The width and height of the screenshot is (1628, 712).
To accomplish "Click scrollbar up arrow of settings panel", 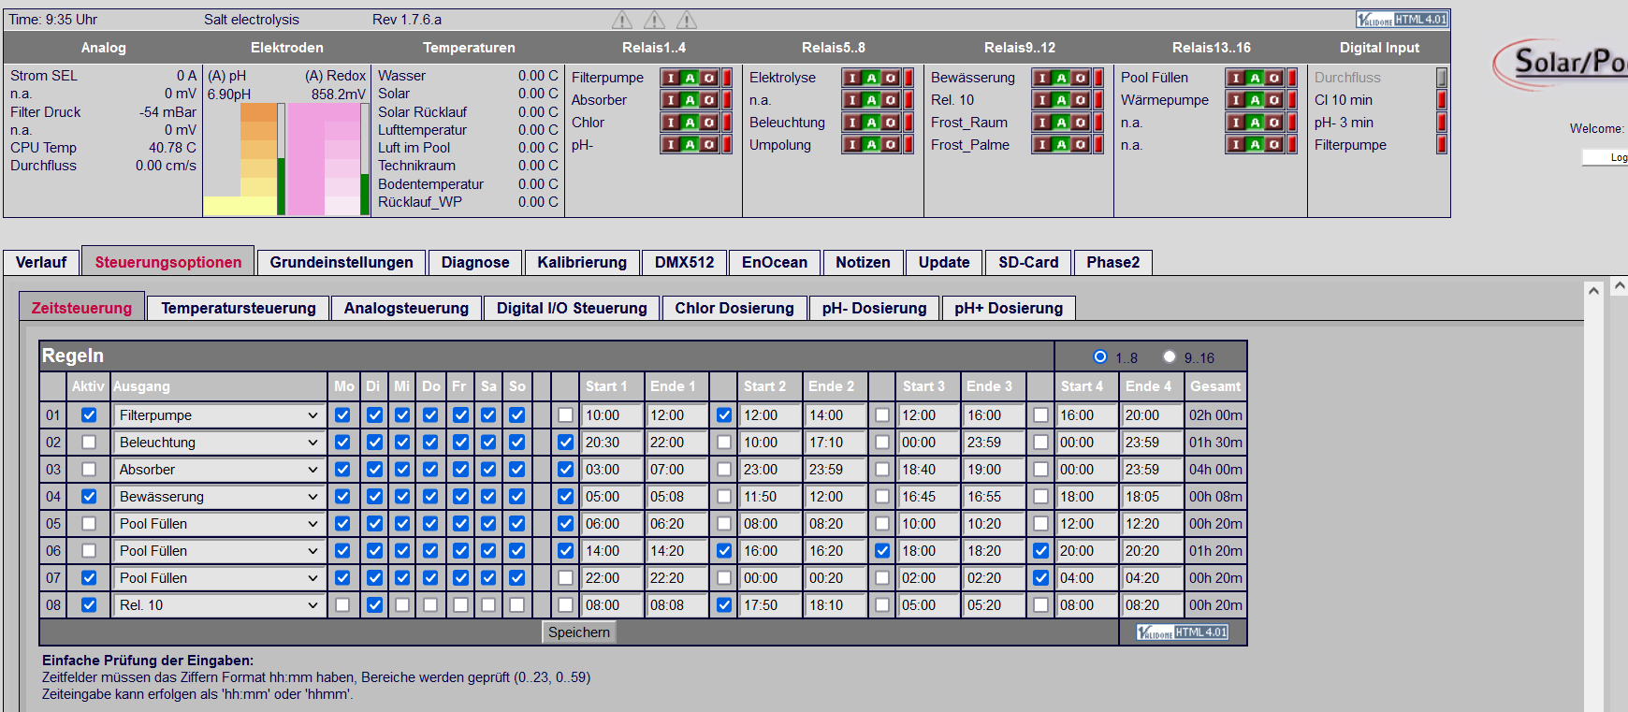I will click(x=1593, y=290).
